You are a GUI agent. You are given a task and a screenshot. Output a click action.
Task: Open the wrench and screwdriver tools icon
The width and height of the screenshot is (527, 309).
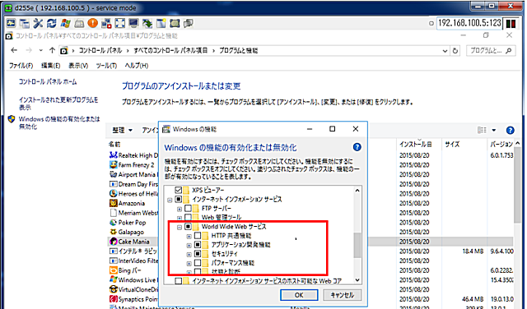[x=38, y=23]
